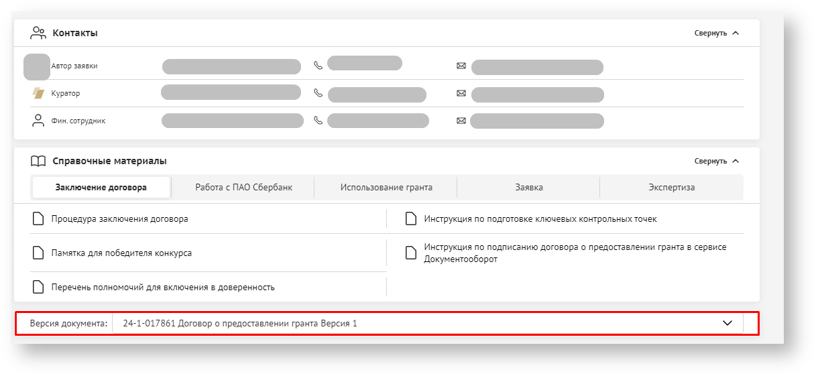Open the Версия документа dropdown

[x=727, y=323]
